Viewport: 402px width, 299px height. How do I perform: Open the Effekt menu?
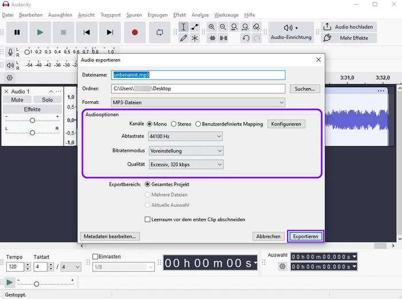click(x=179, y=15)
